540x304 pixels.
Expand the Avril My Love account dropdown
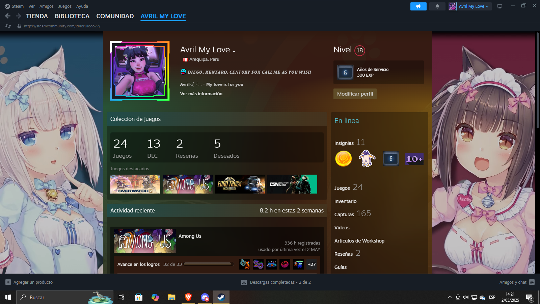(x=470, y=6)
